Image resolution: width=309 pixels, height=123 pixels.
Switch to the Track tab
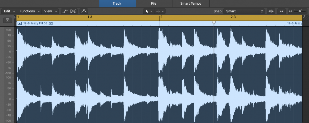point(117,3)
